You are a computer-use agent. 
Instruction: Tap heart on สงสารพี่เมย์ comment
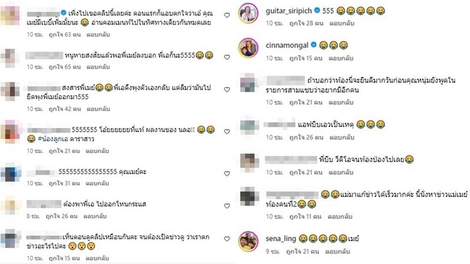point(227,90)
